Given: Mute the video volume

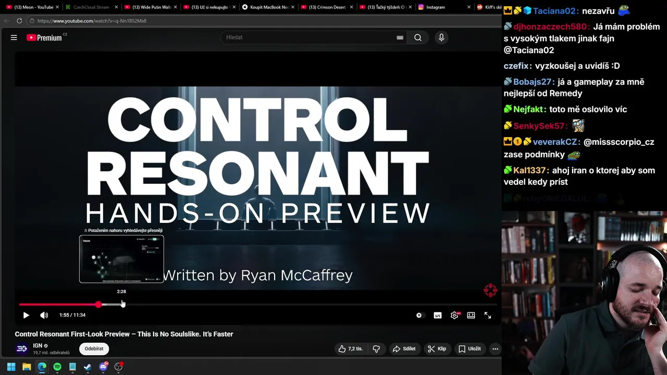Looking at the screenshot, I should coord(44,315).
